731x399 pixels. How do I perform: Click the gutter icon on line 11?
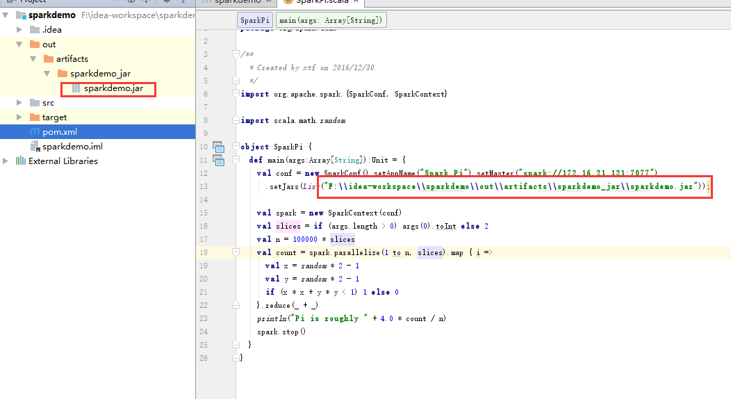pos(219,160)
